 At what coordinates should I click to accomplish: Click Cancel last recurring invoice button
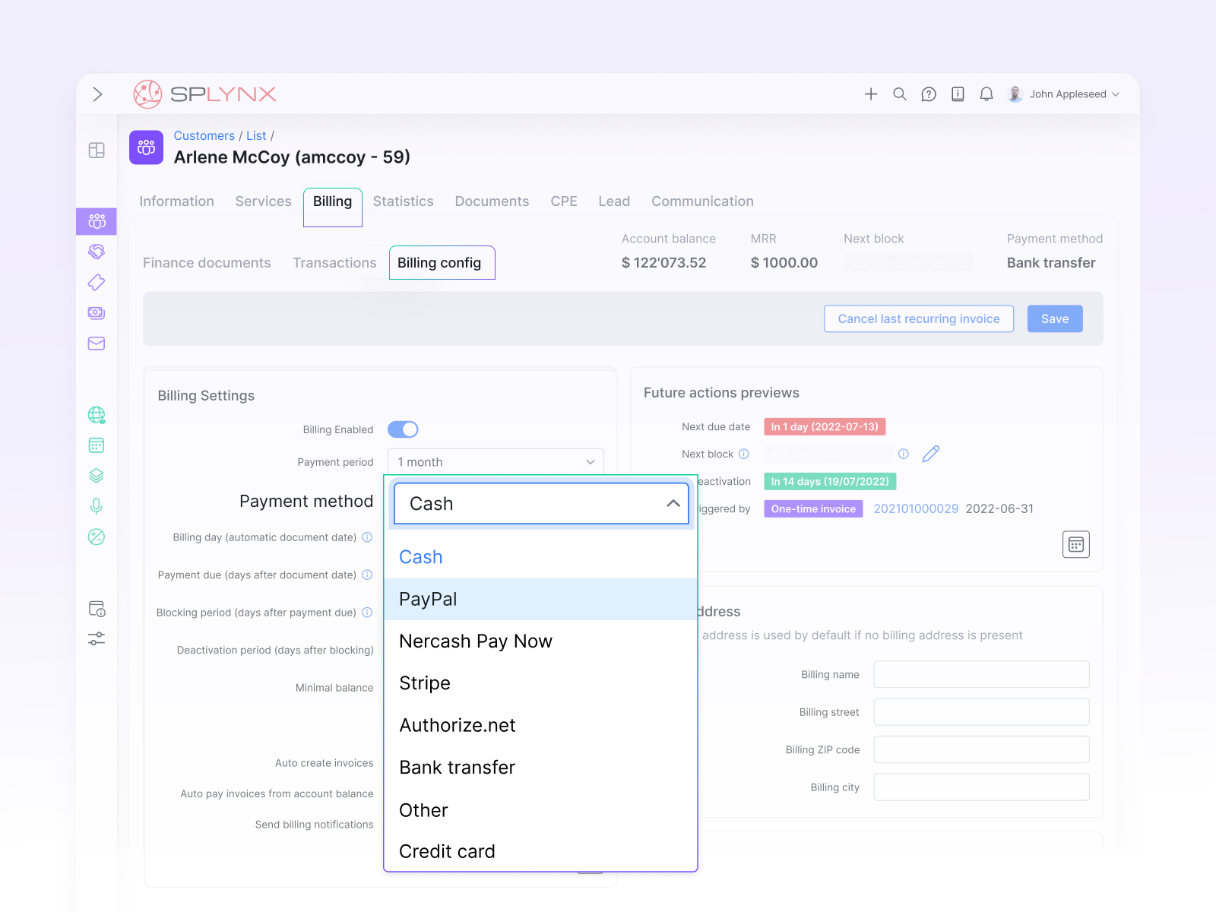918,318
